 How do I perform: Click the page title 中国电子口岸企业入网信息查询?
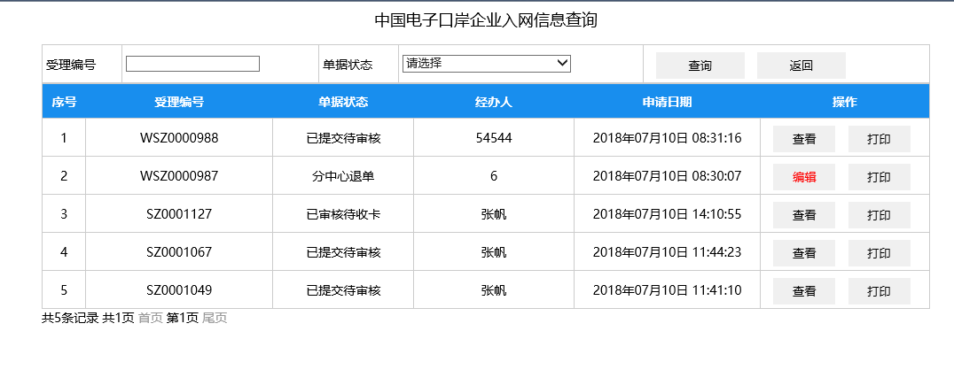click(486, 20)
